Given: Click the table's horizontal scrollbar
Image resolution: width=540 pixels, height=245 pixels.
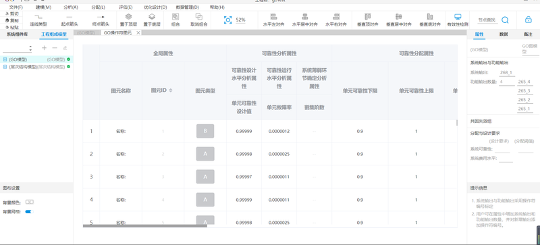Looking at the screenshot, I should [145, 226].
